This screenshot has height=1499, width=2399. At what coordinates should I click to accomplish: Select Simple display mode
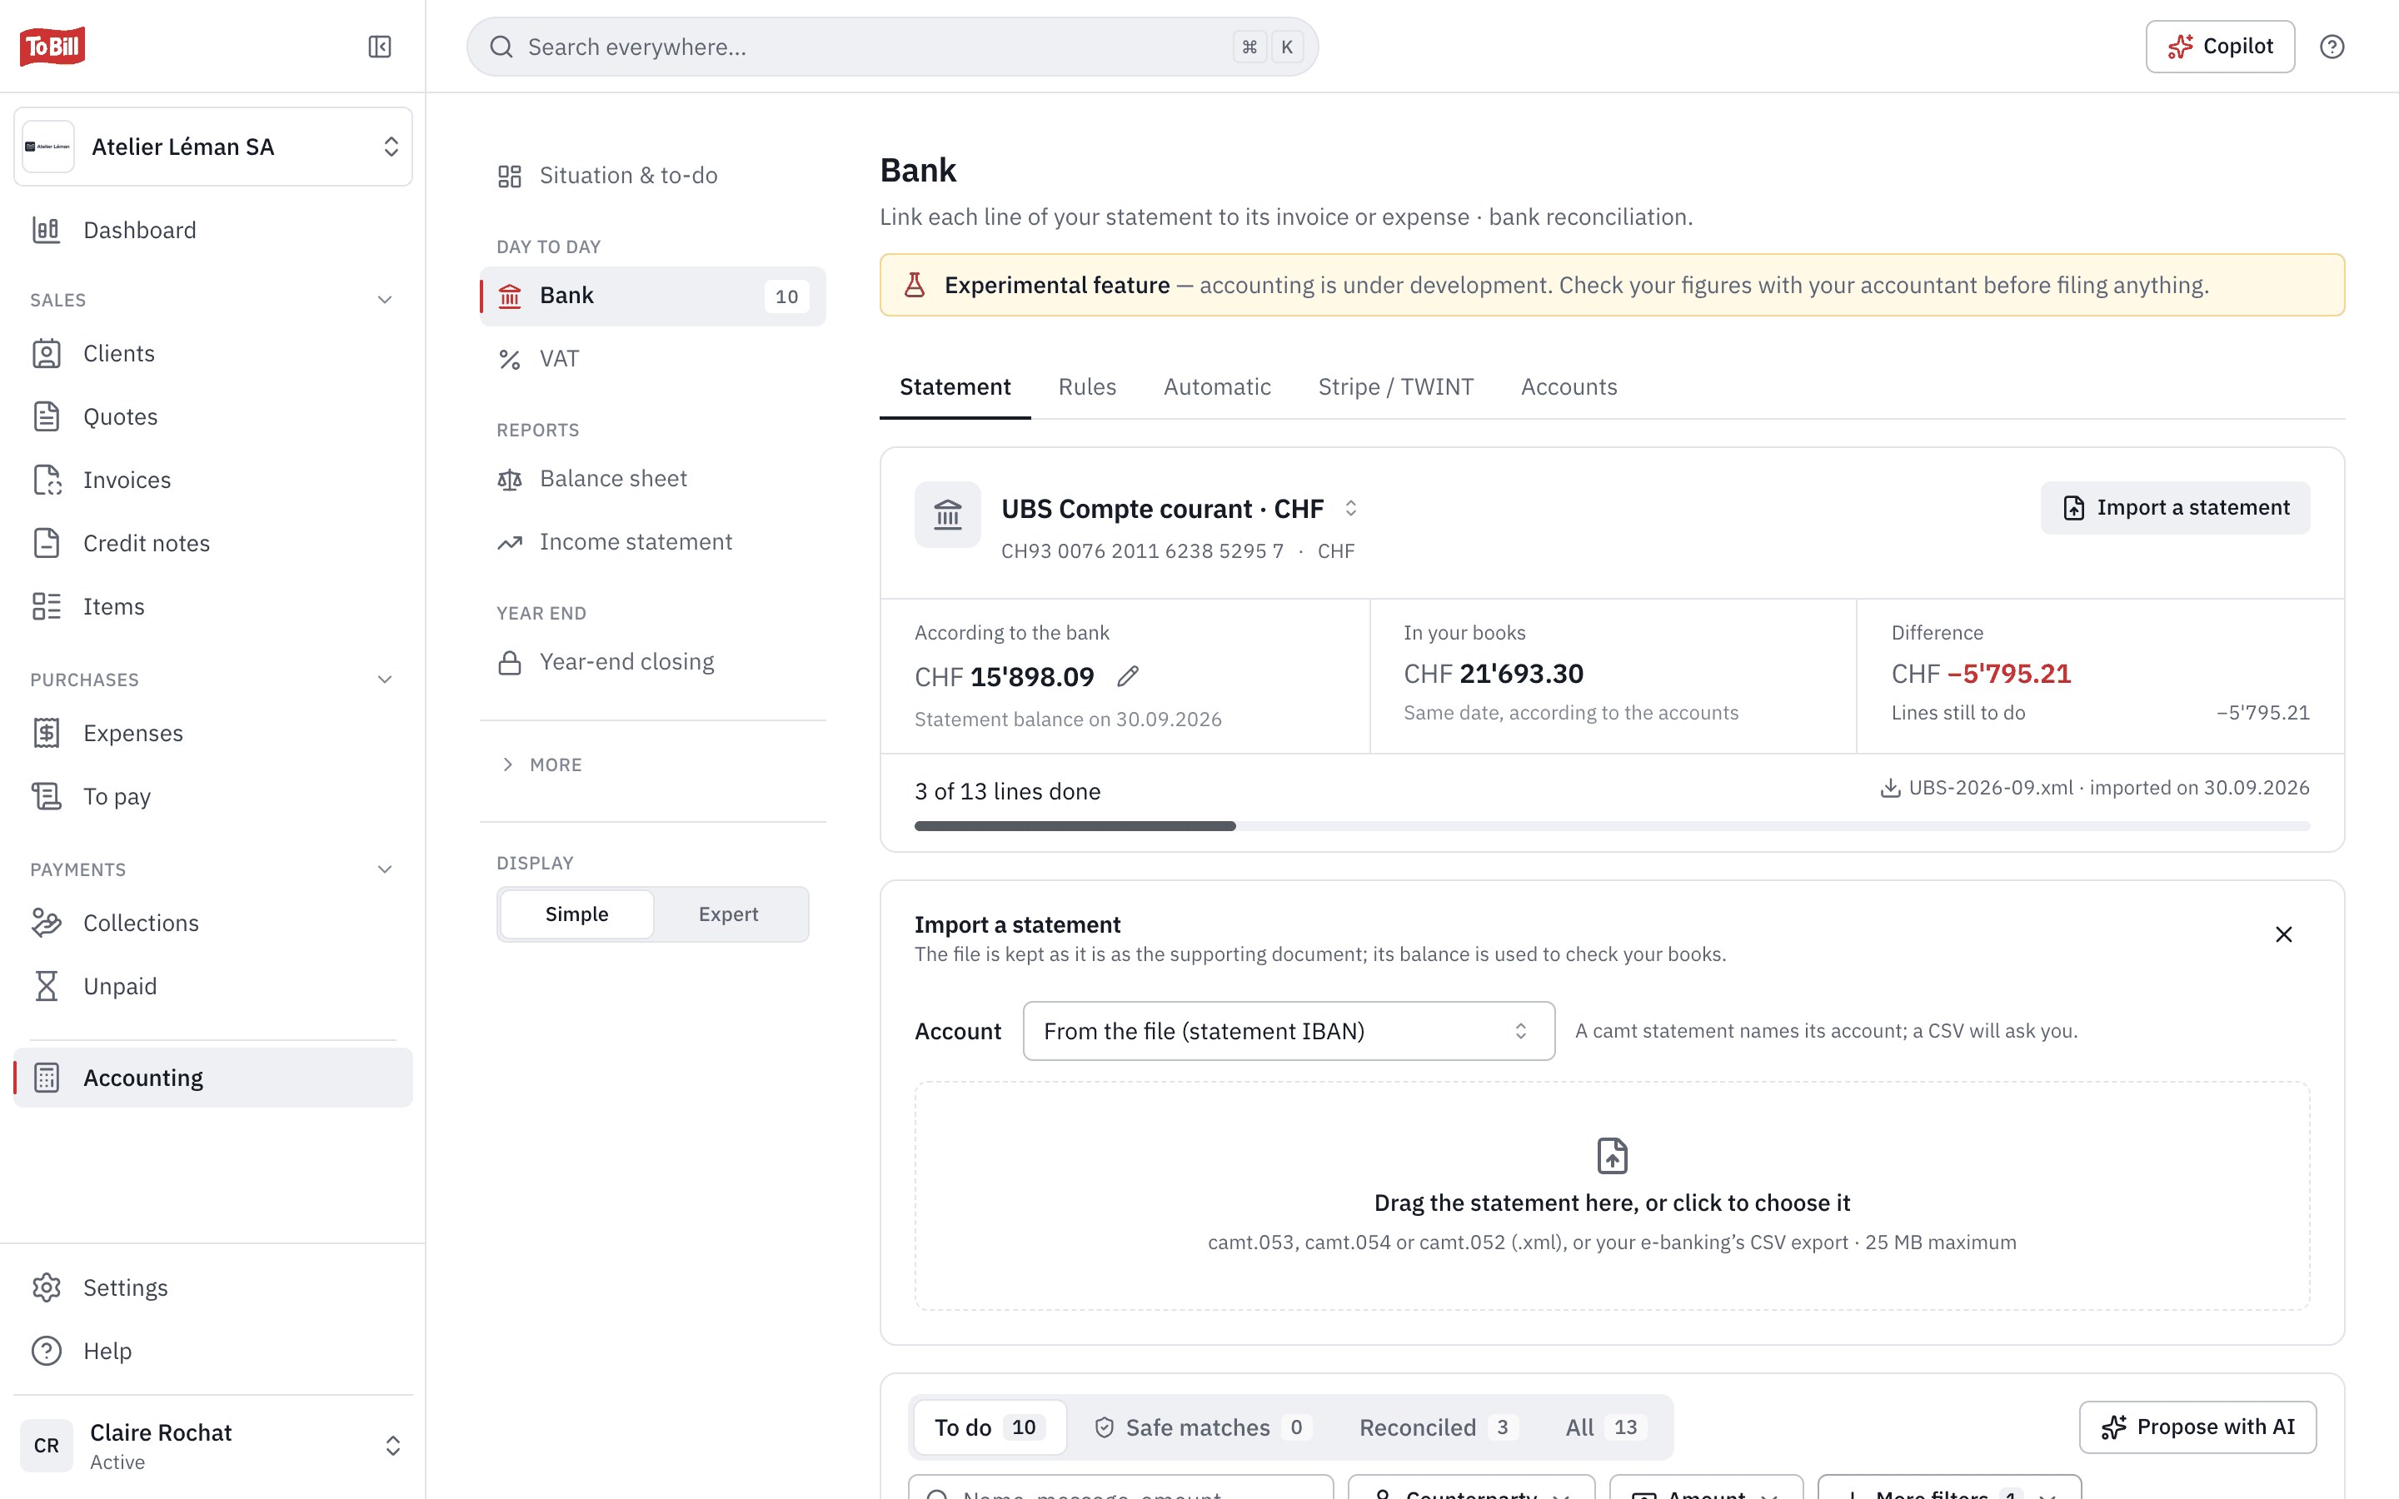(577, 914)
